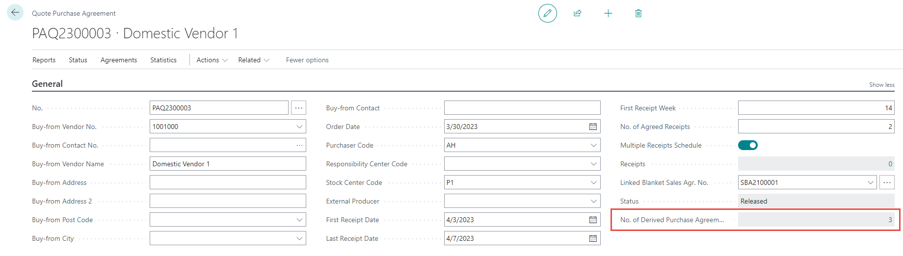This screenshot has width=903, height=256.
Task: Click the back arrow icon
Action: pos(15,12)
